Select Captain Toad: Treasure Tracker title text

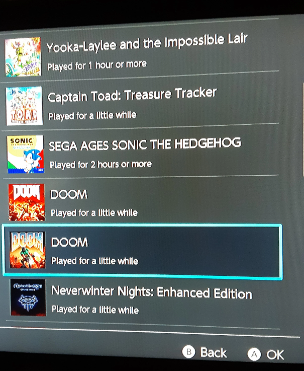pos(132,95)
